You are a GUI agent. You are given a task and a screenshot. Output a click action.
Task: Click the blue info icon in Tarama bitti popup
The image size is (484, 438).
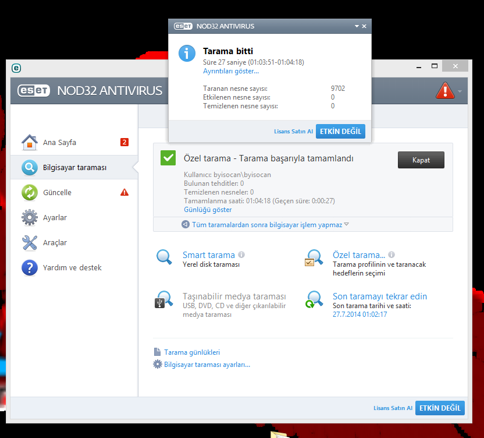click(187, 54)
